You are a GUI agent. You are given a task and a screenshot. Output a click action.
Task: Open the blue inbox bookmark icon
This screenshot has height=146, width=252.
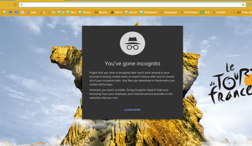pos(11,12)
